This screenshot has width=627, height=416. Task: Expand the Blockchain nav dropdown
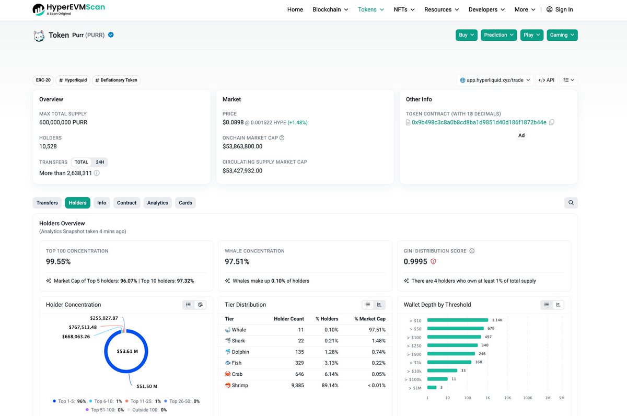tap(330, 9)
